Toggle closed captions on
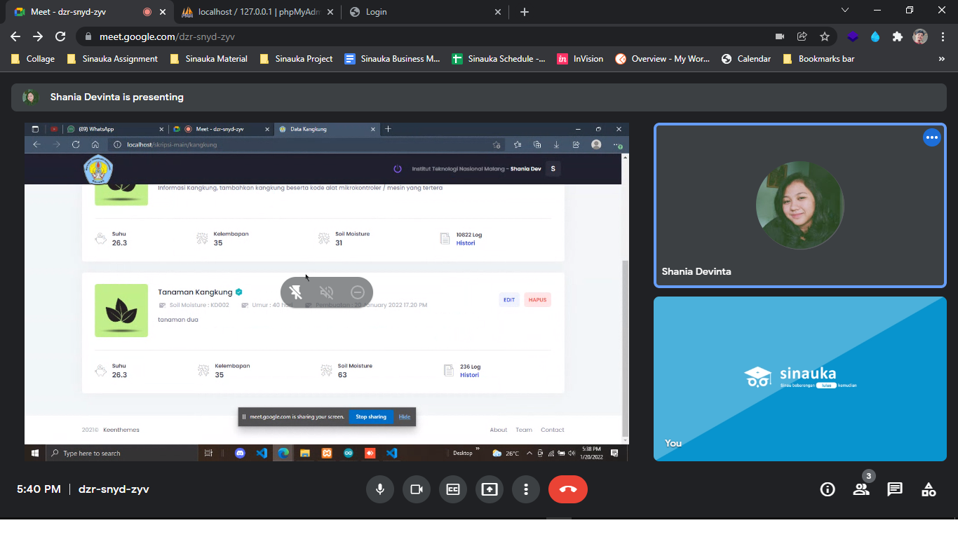Viewport: 958px width, 551px height. [453, 489]
